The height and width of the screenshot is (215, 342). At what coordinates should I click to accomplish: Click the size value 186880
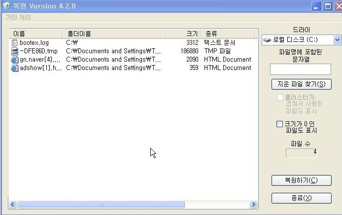[x=190, y=51]
